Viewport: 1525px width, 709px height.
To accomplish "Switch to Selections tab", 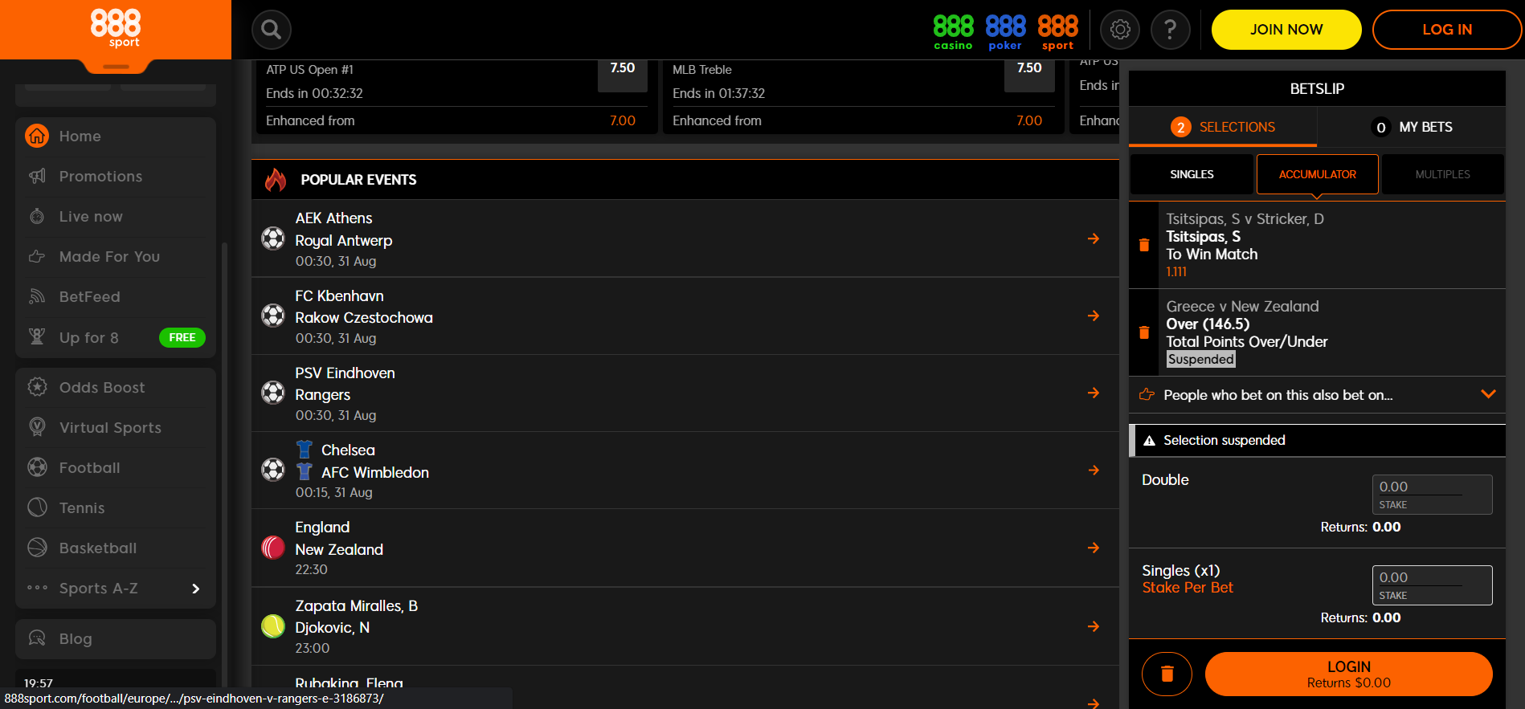I will coord(1223,127).
